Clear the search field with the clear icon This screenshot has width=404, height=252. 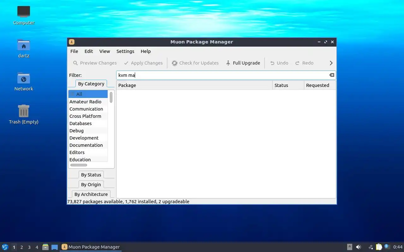tap(332, 75)
